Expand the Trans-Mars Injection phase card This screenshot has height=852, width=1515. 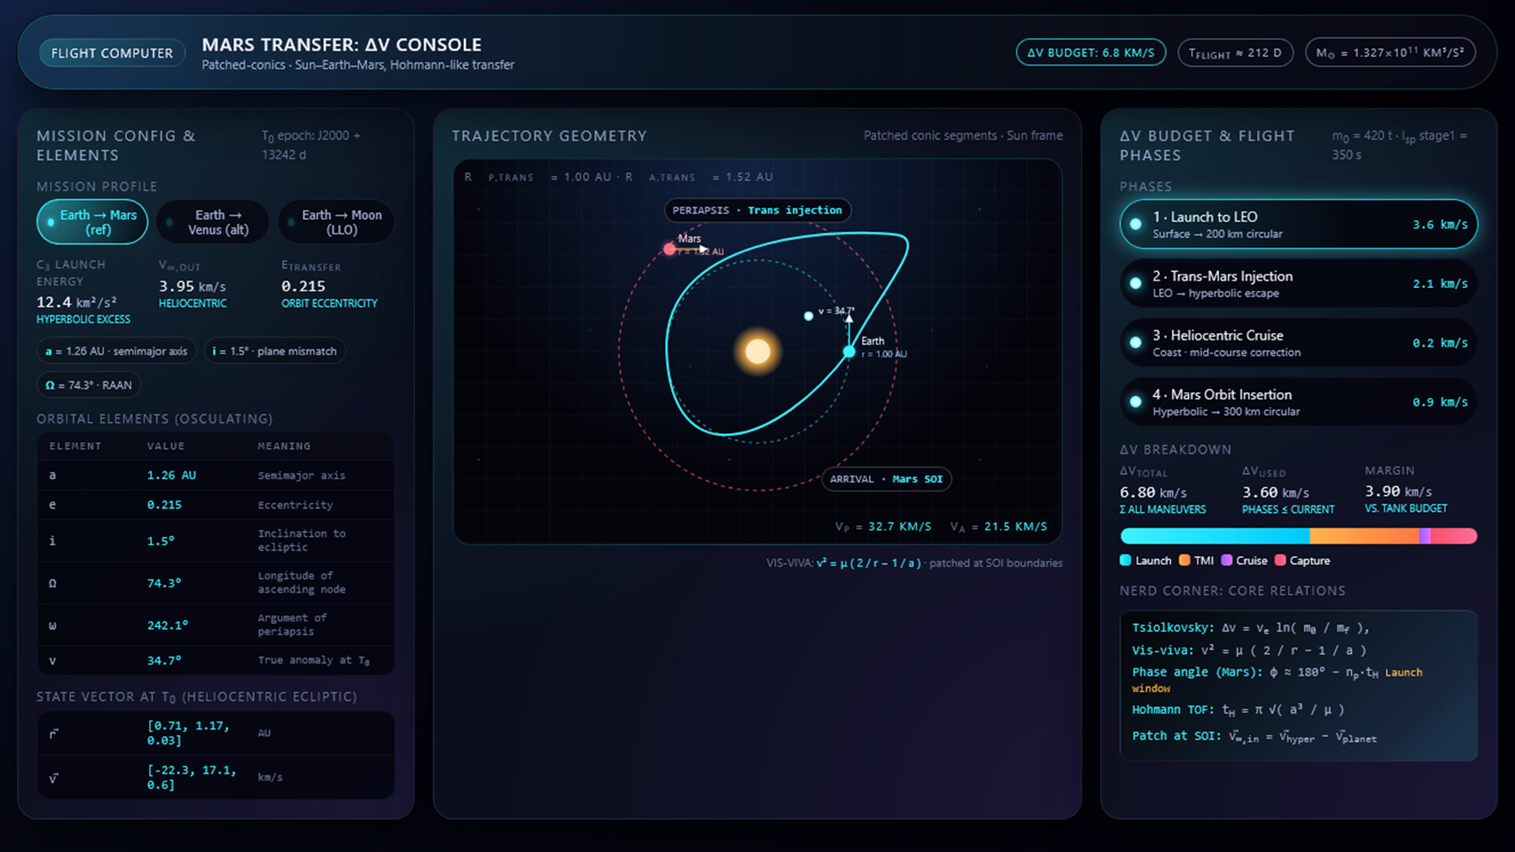[1297, 282]
